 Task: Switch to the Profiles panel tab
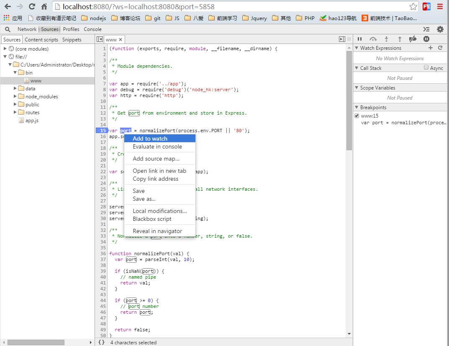71,29
